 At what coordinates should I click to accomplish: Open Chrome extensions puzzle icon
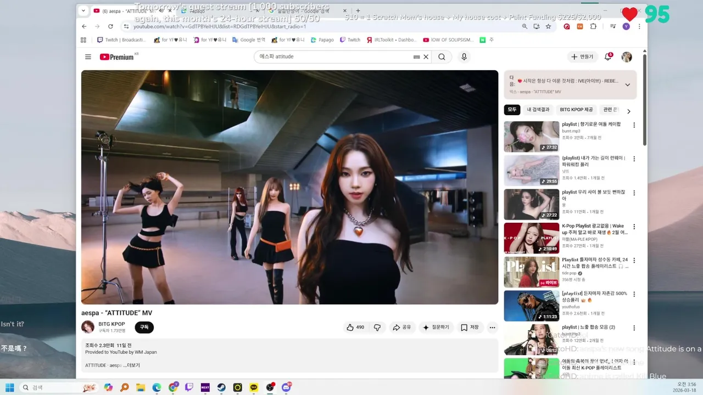[593, 26]
